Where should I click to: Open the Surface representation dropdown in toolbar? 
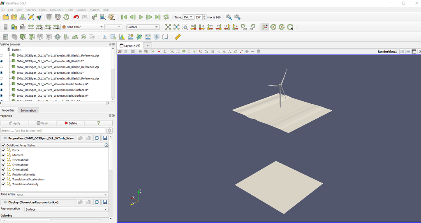coord(143,27)
